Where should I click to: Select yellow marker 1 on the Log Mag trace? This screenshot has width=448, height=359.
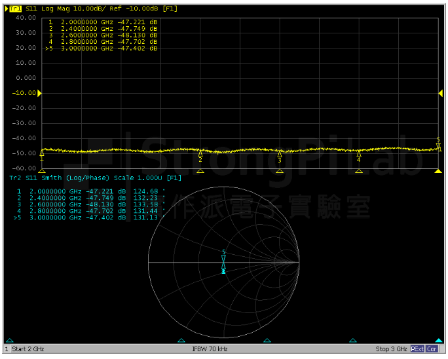pos(42,155)
